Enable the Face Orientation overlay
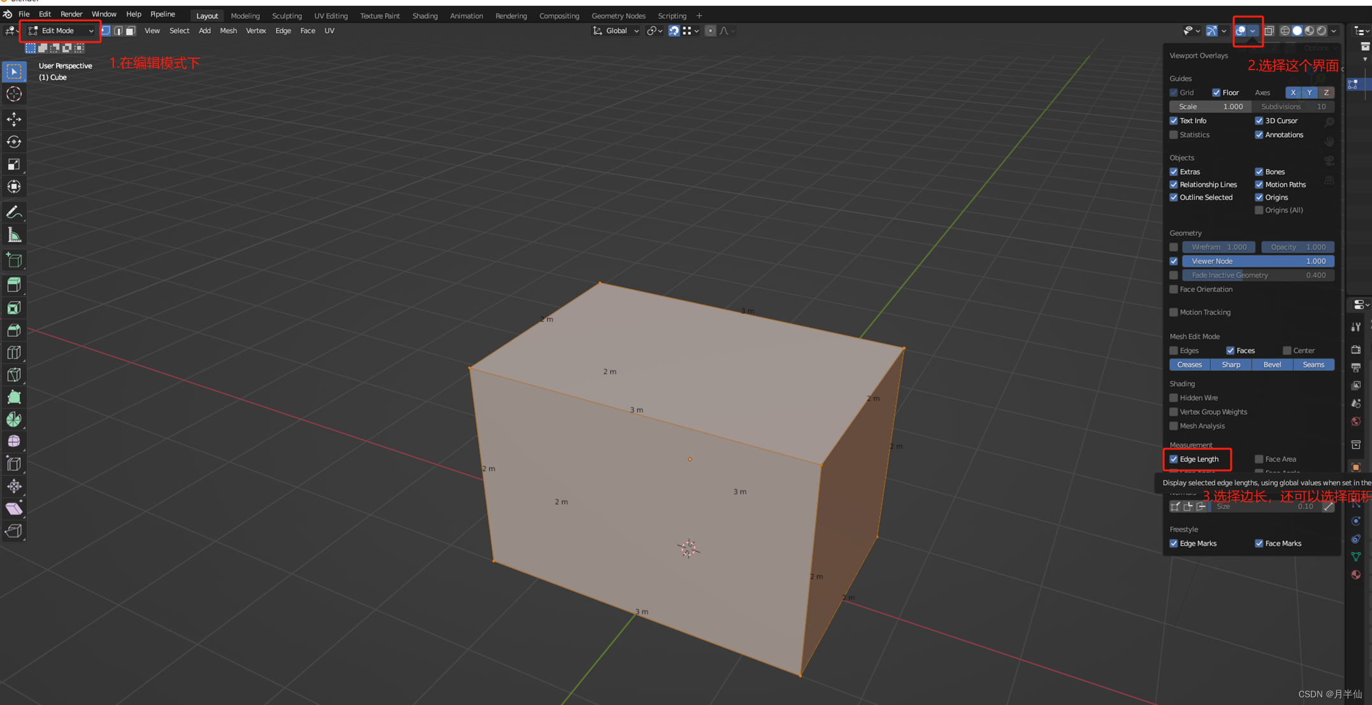The width and height of the screenshot is (1372, 705). coord(1174,289)
